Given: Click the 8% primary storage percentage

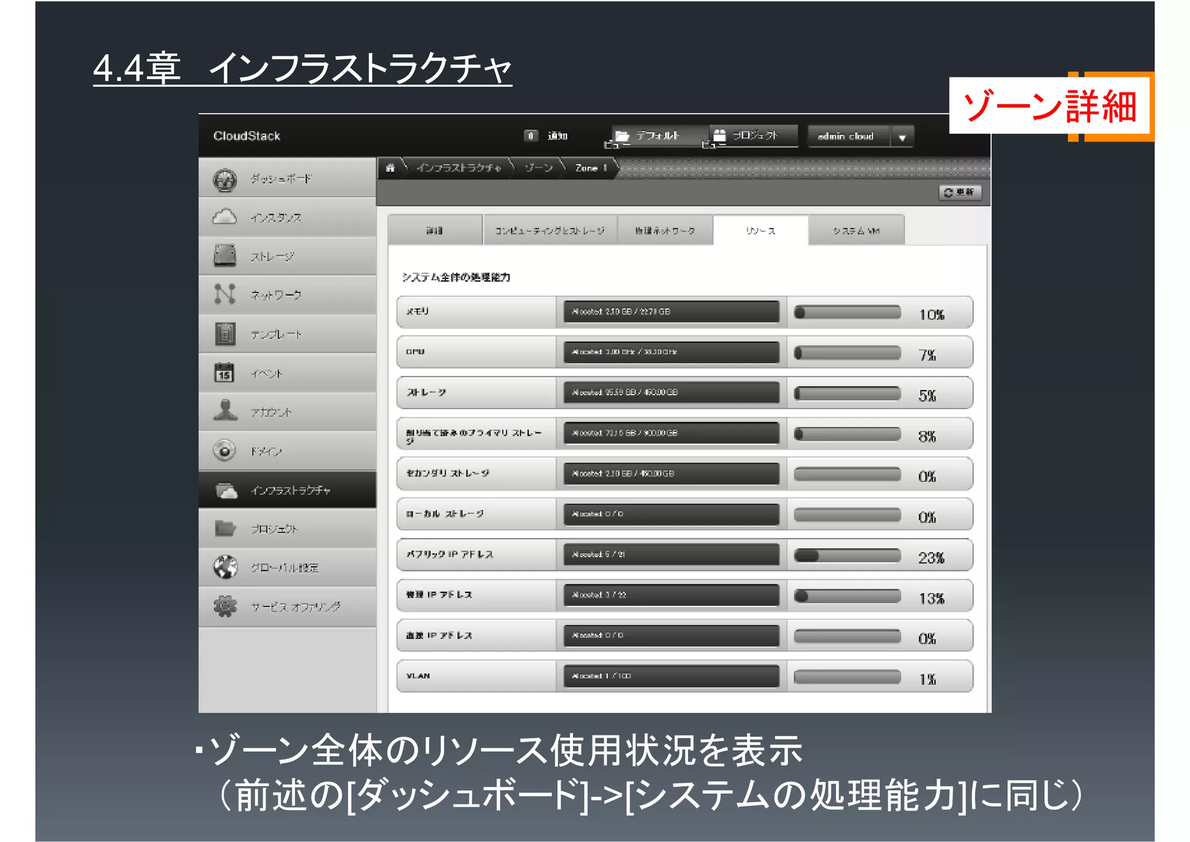Looking at the screenshot, I should coord(927,436).
